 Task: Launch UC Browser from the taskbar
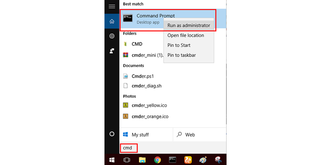(x=188, y=160)
